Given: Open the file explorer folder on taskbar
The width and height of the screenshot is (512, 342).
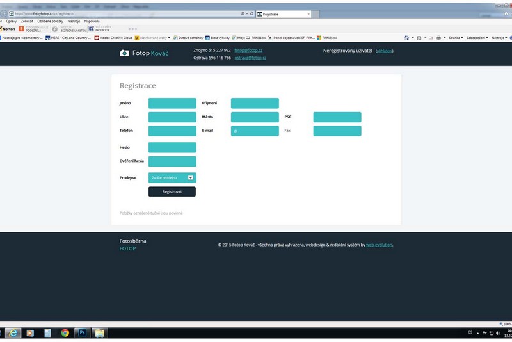Looking at the screenshot, I should (x=99, y=333).
